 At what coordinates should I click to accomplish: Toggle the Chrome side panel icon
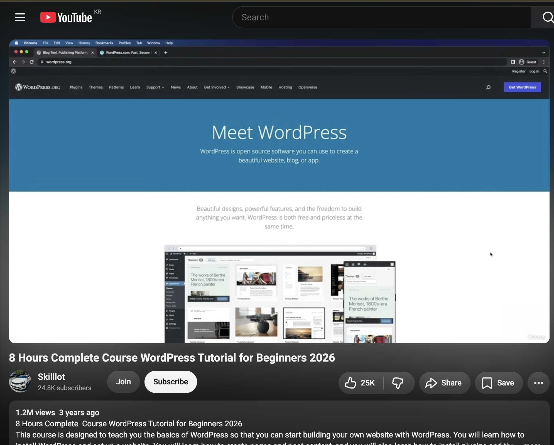coord(513,62)
